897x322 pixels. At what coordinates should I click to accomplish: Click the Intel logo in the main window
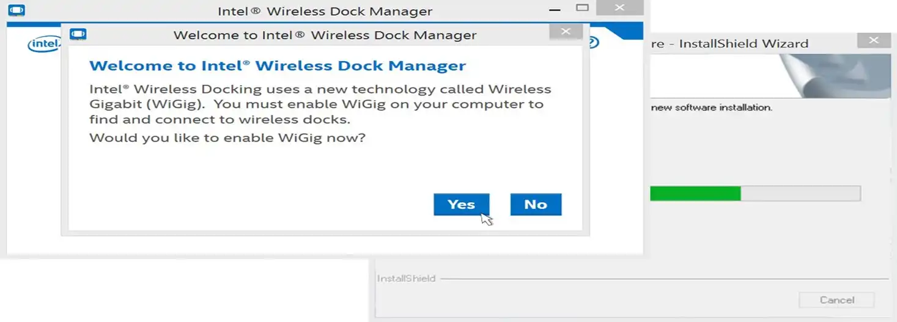[44, 44]
